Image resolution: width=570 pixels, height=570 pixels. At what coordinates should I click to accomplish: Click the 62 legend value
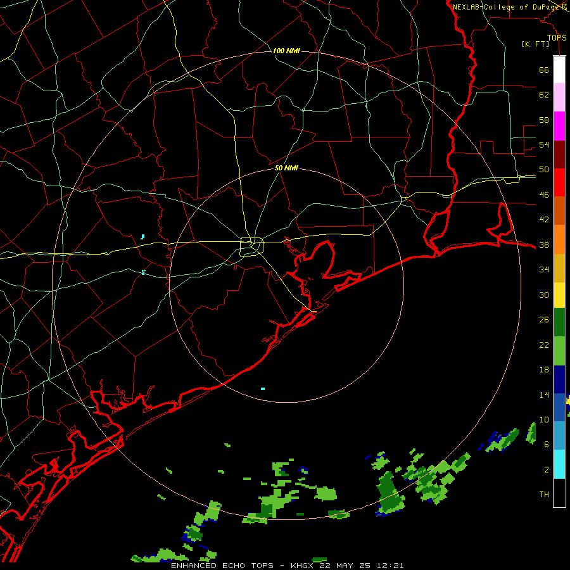[544, 95]
